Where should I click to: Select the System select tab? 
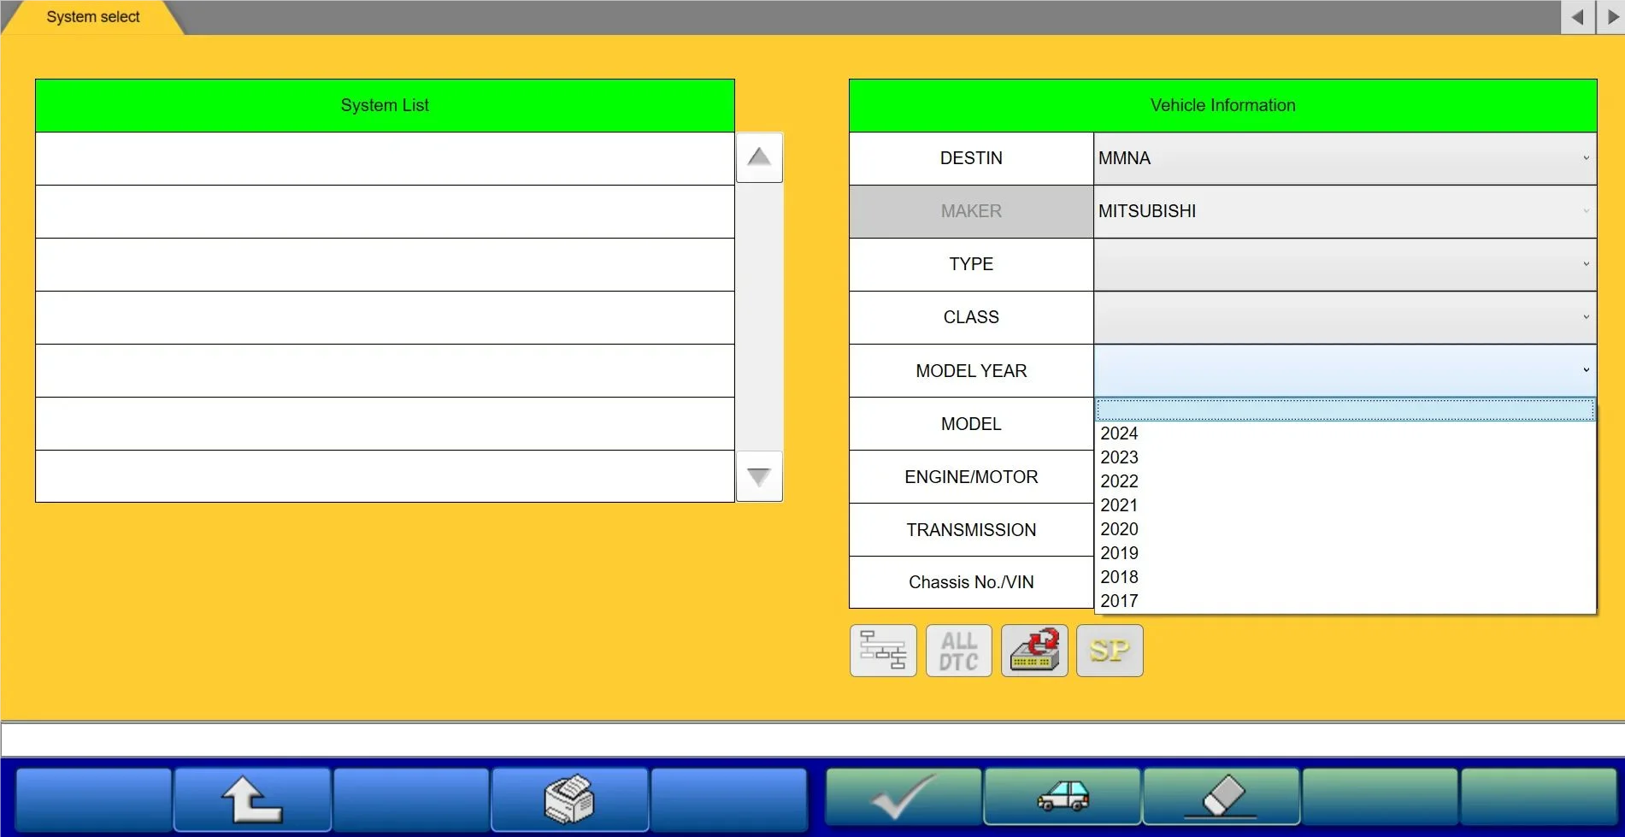point(92,17)
